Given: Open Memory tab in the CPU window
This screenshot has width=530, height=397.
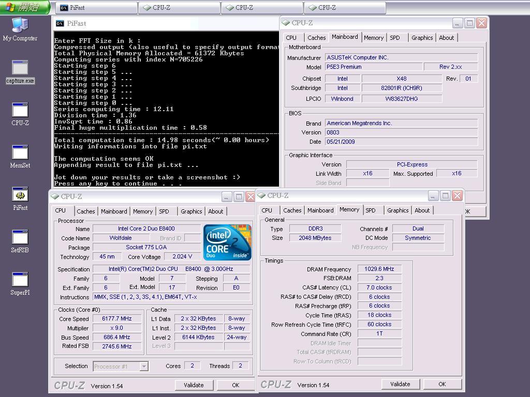Looking at the screenshot, I should (143, 211).
